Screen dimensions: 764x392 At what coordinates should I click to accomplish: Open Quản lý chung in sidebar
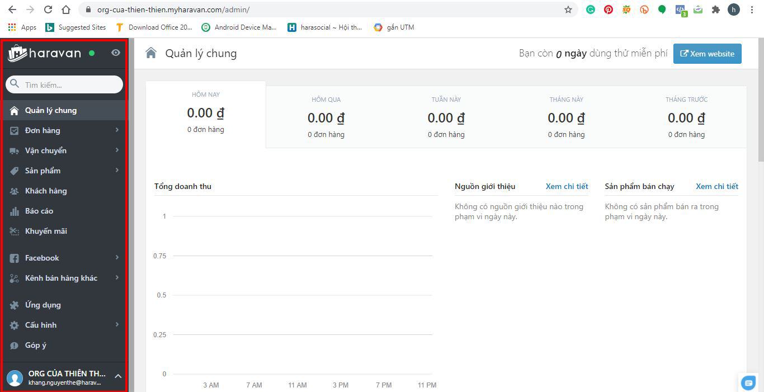tap(64, 110)
